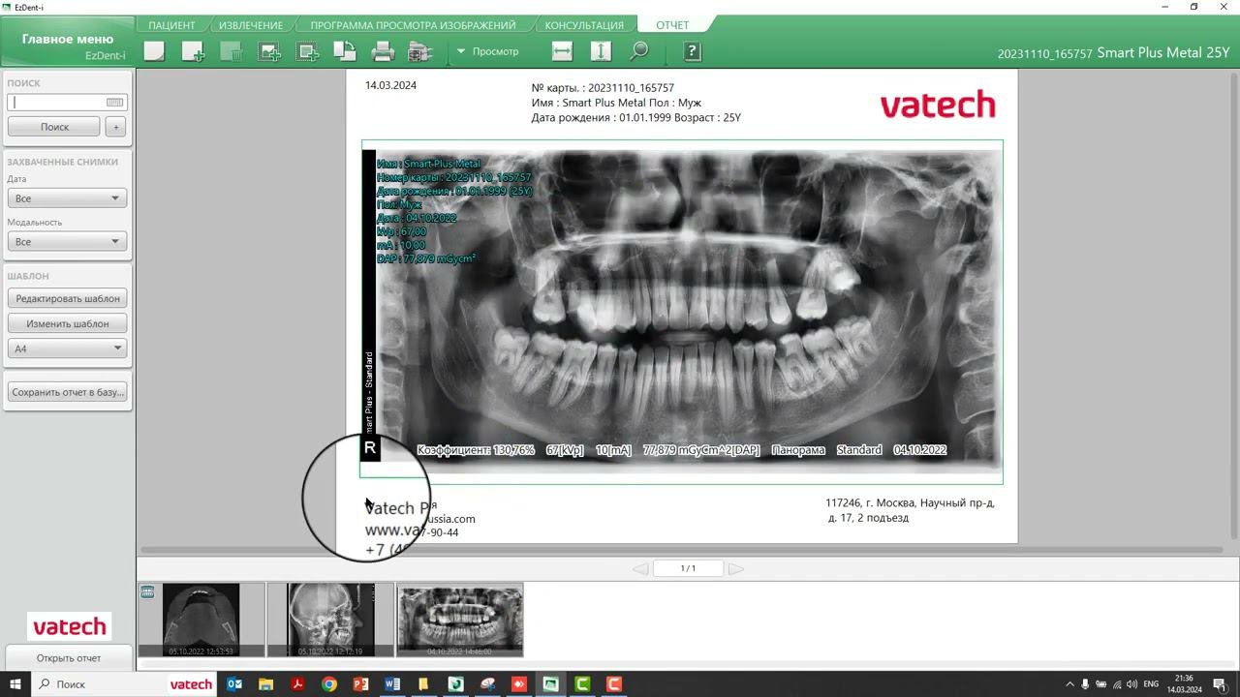Open vatech app from taskbar
The width and height of the screenshot is (1240, 697).
click(191, 684)
